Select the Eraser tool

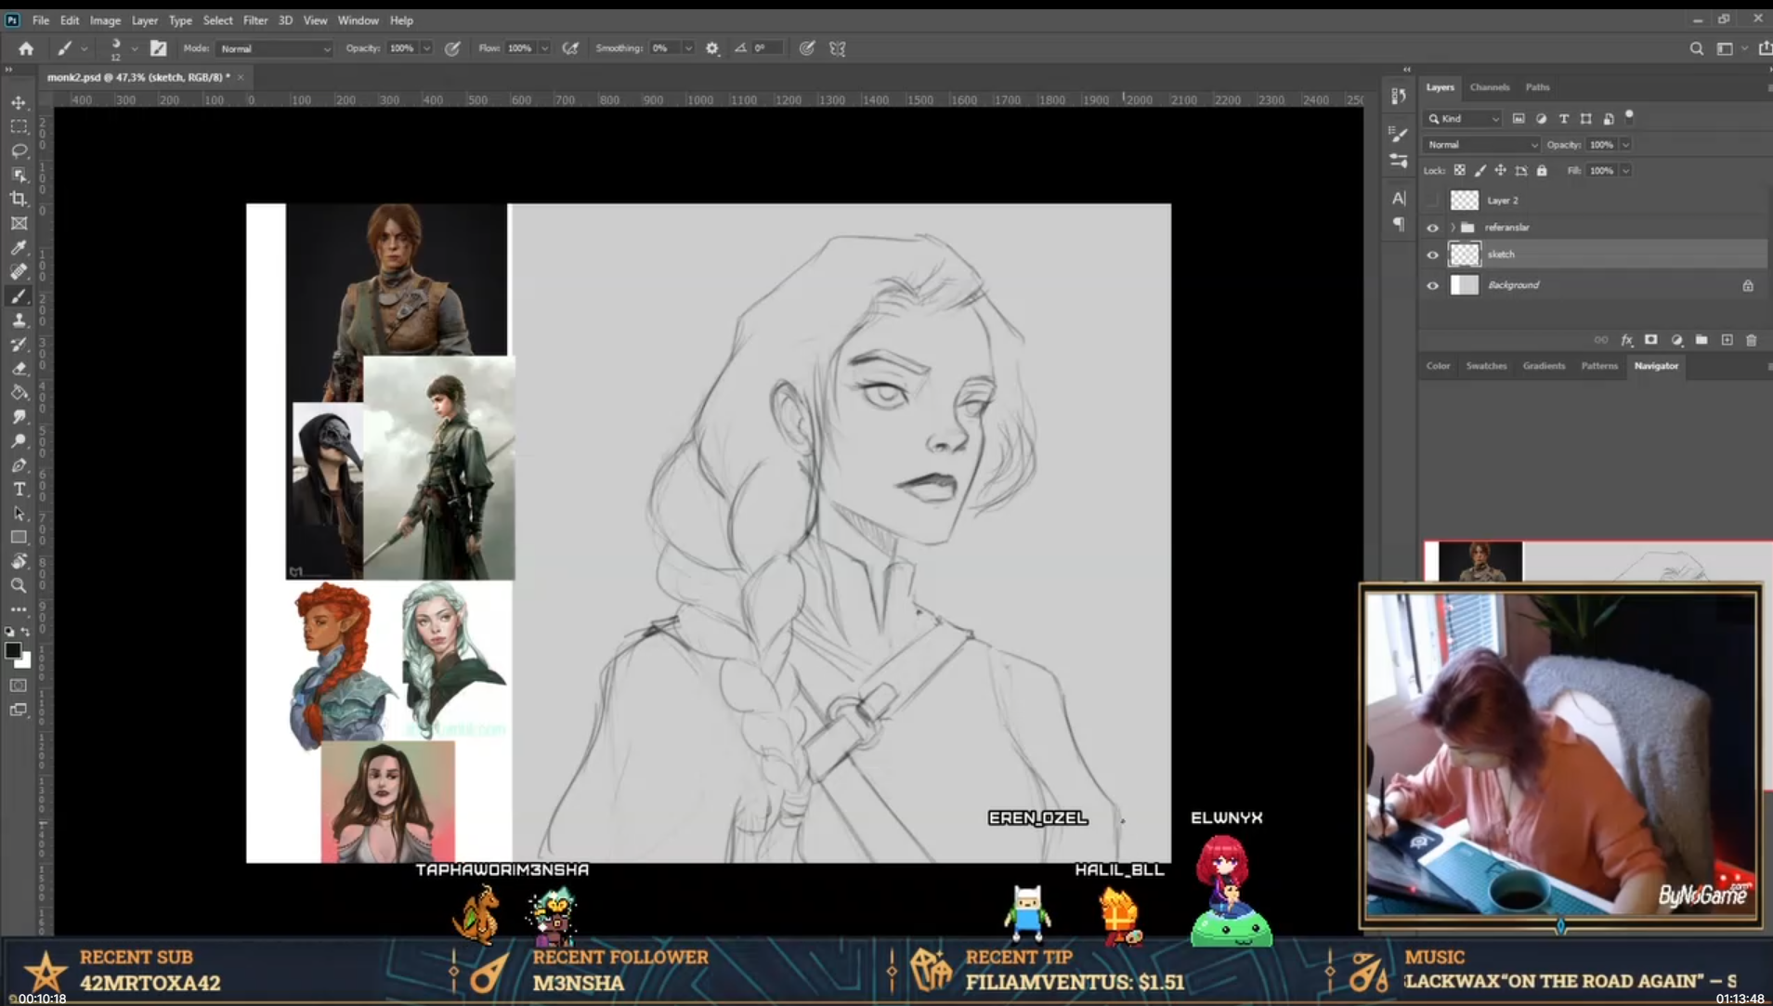tap(19, 368)
